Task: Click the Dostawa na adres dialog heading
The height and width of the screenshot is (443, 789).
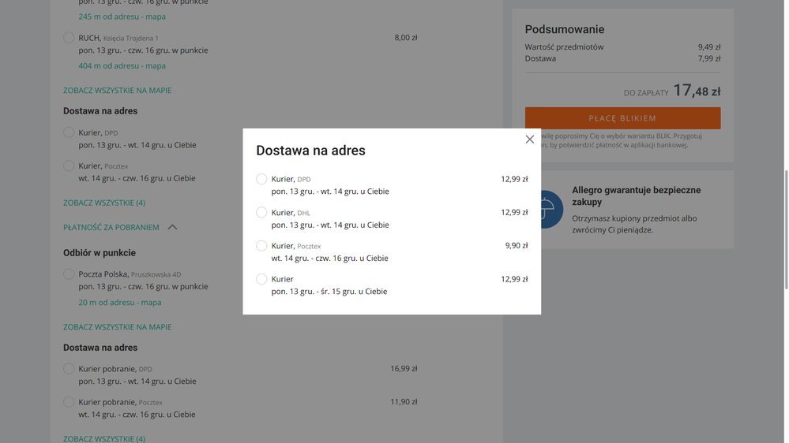Action: click(x=310, y=151)
